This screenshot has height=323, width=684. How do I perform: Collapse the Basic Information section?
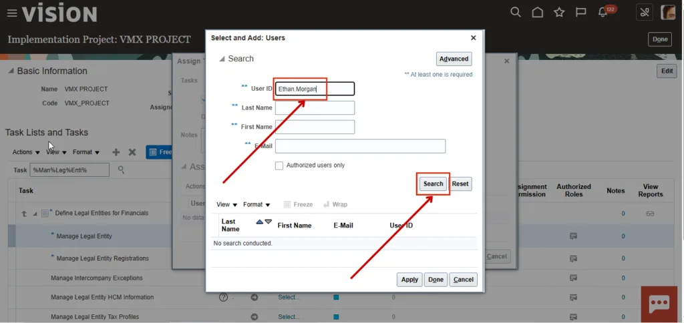click(10, 71)
